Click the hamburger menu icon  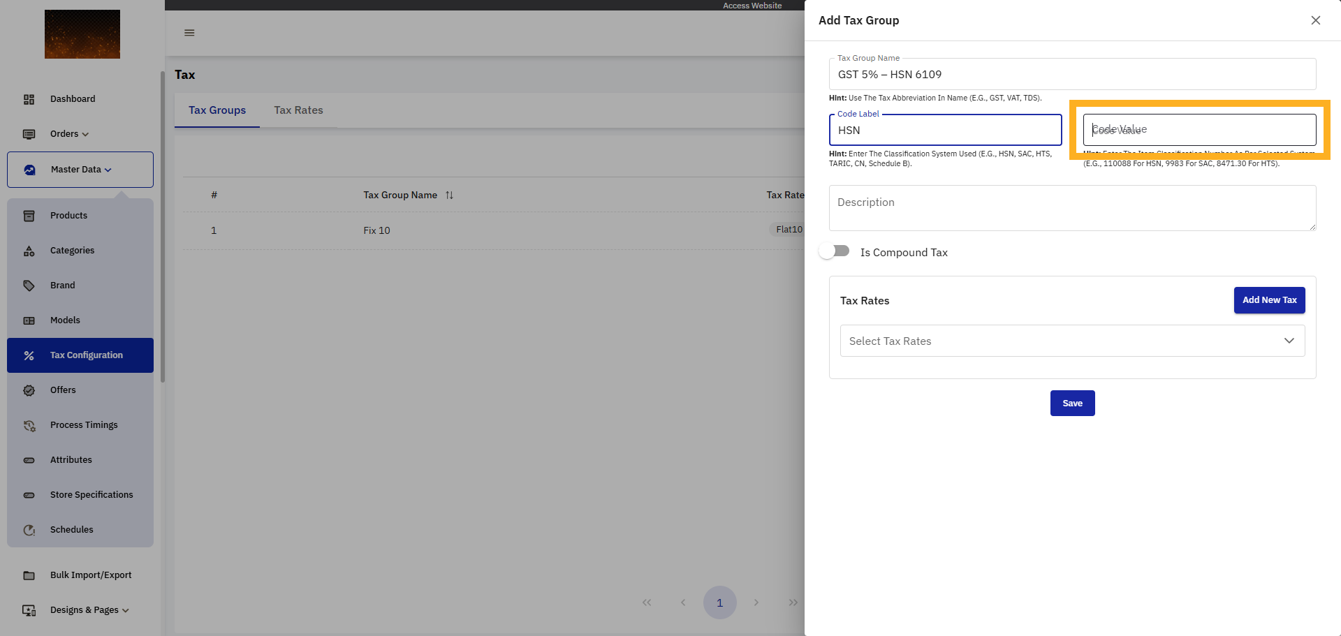click(189, 33)
